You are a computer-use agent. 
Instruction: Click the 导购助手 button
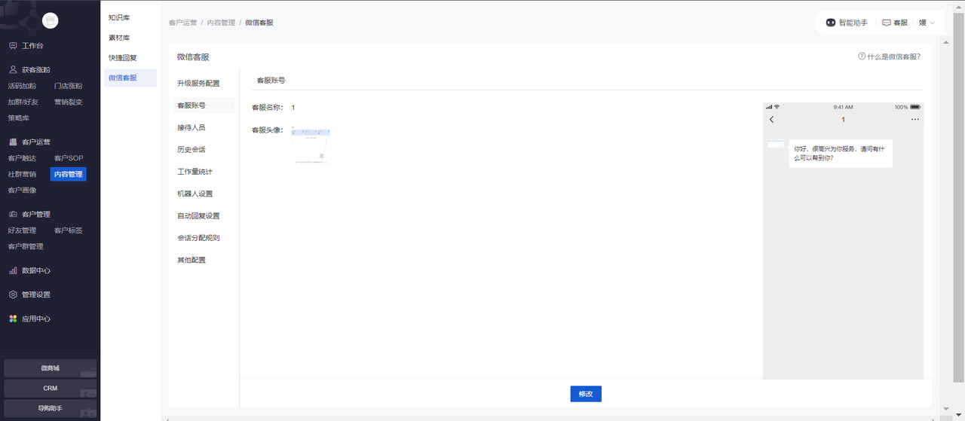[50, 409]
